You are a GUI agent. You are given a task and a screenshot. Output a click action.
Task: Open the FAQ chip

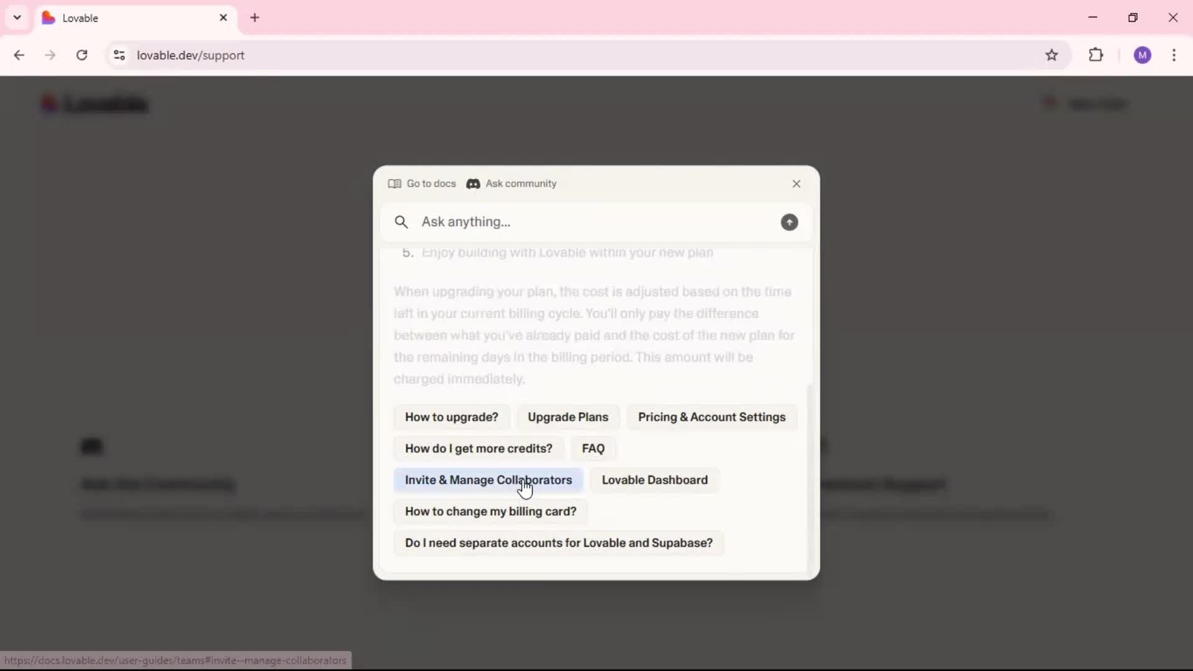[593, 449]
